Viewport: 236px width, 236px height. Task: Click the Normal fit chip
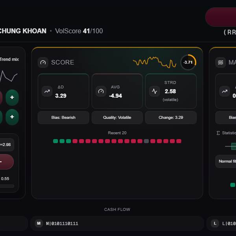pyautogui.click(x=226, y=161)
